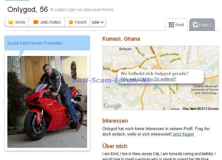
Task: Click the gold star Favorit icon
Action: pos(71,22)
